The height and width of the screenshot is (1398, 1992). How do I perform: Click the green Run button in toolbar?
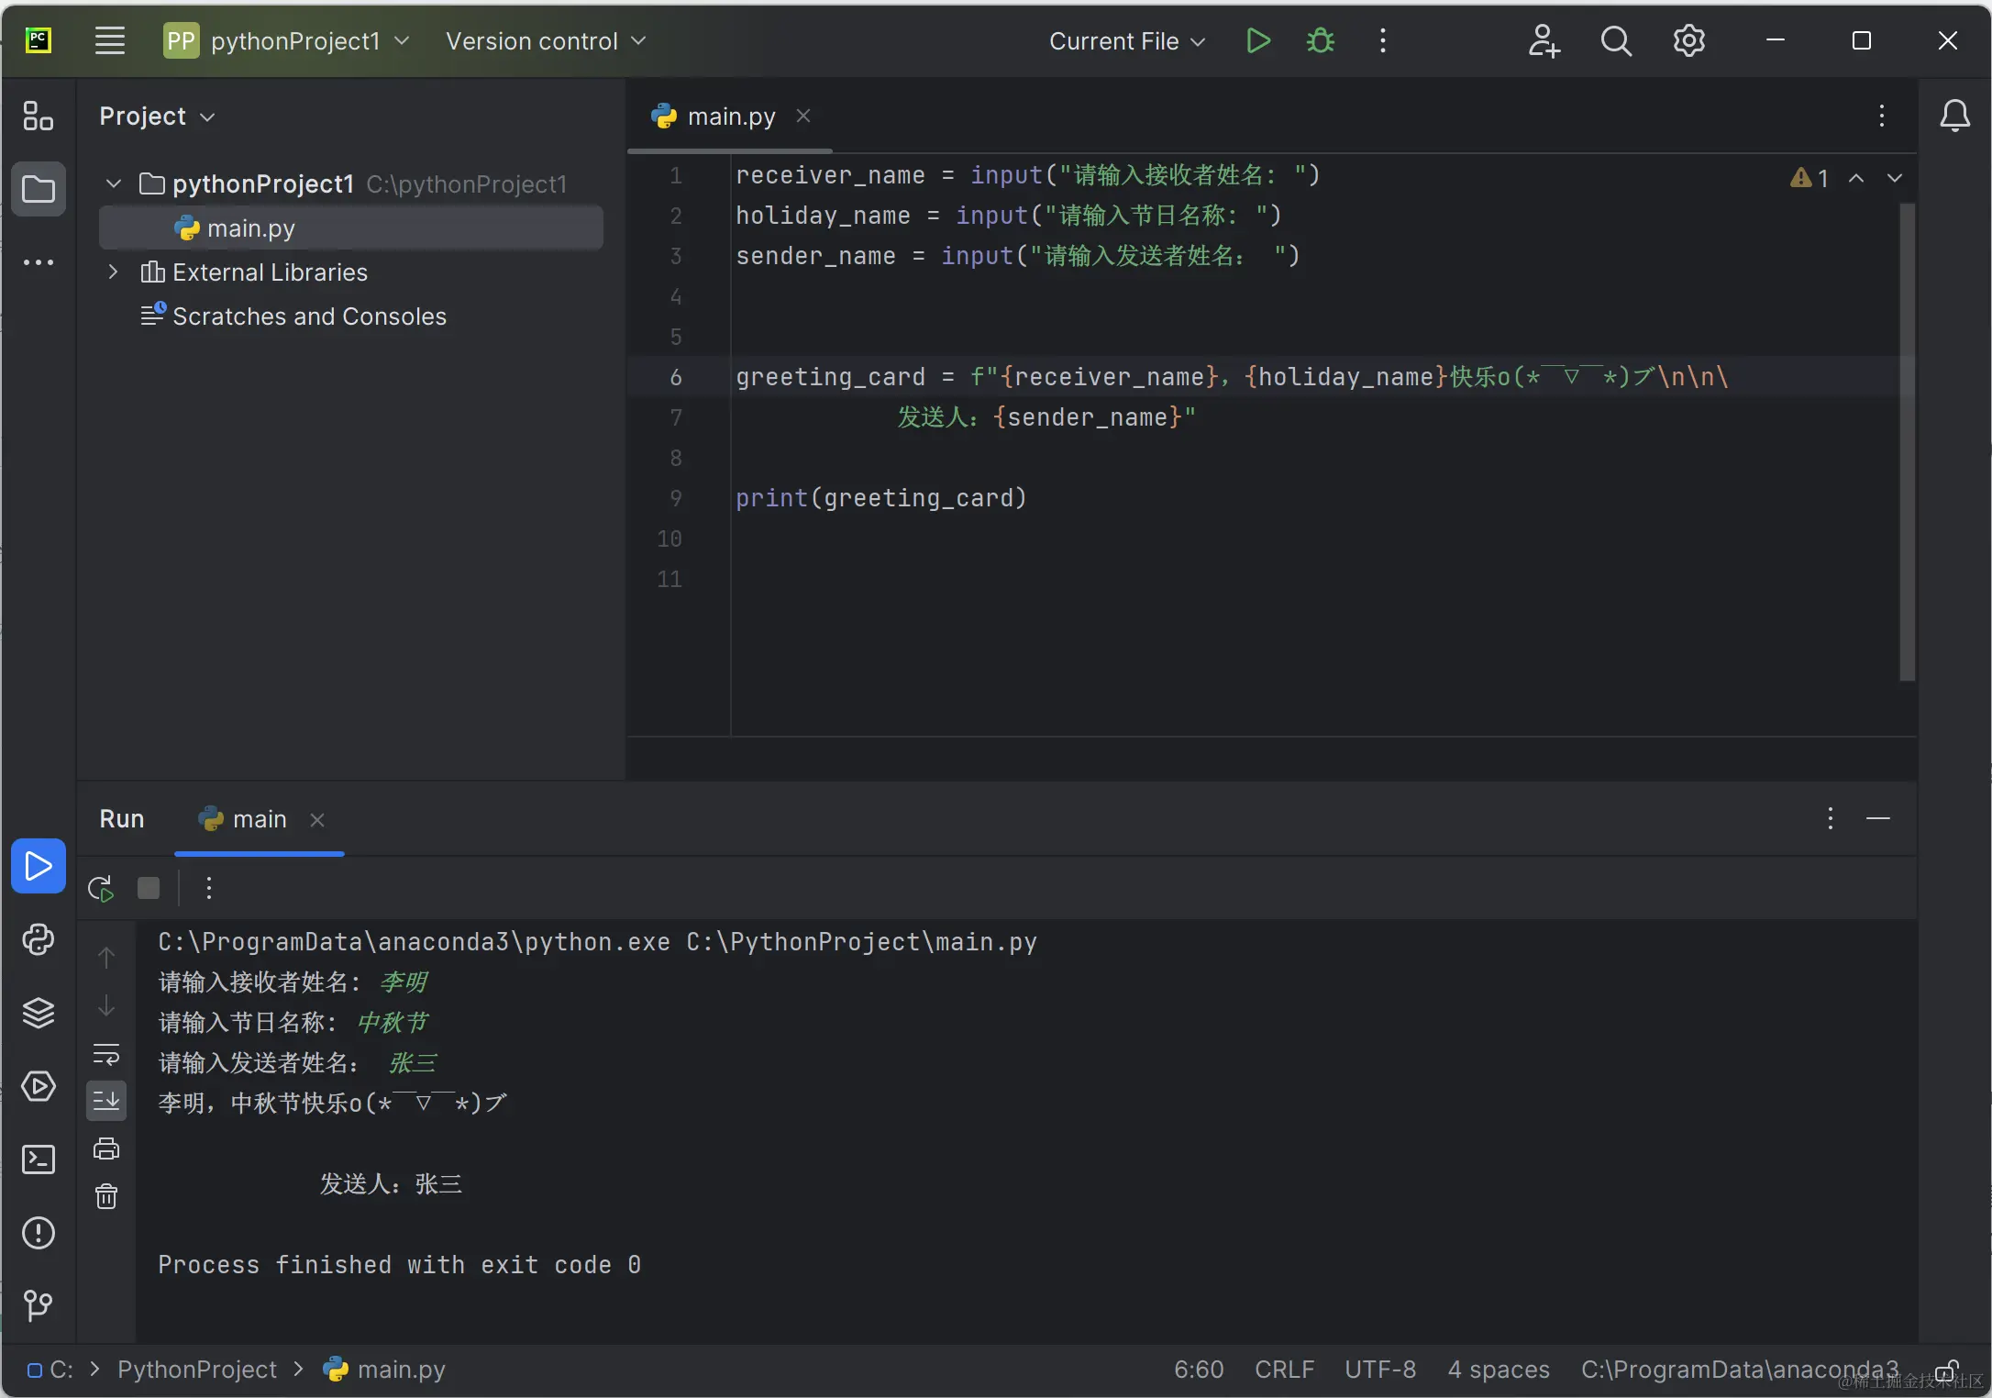(1258, 41)
